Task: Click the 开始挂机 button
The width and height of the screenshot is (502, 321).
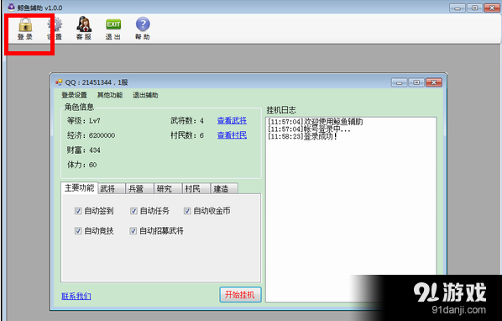Action: tap(240, 294)
